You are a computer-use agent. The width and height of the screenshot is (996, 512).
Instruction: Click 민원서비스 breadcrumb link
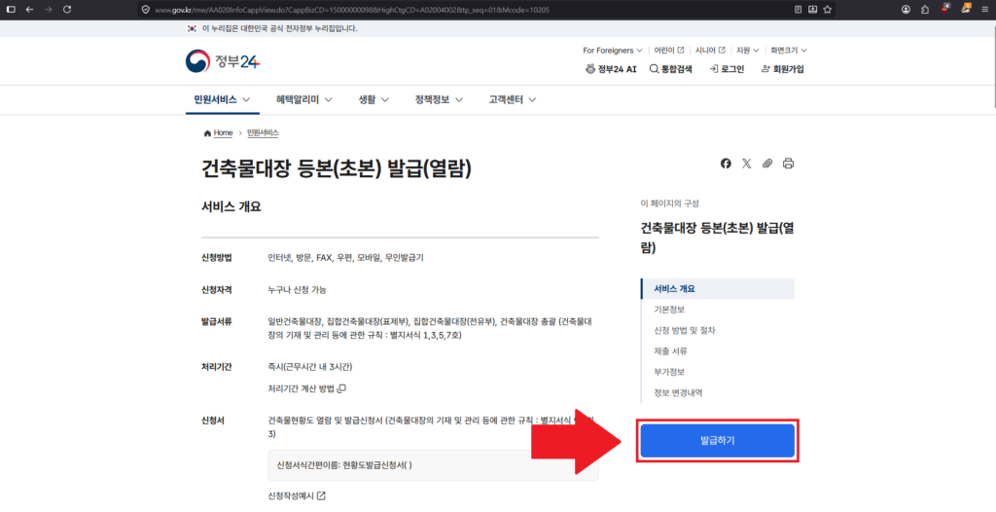pos(263,133)
